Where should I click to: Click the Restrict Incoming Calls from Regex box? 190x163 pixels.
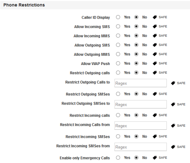pyautogui.click(x=141, y=126)
